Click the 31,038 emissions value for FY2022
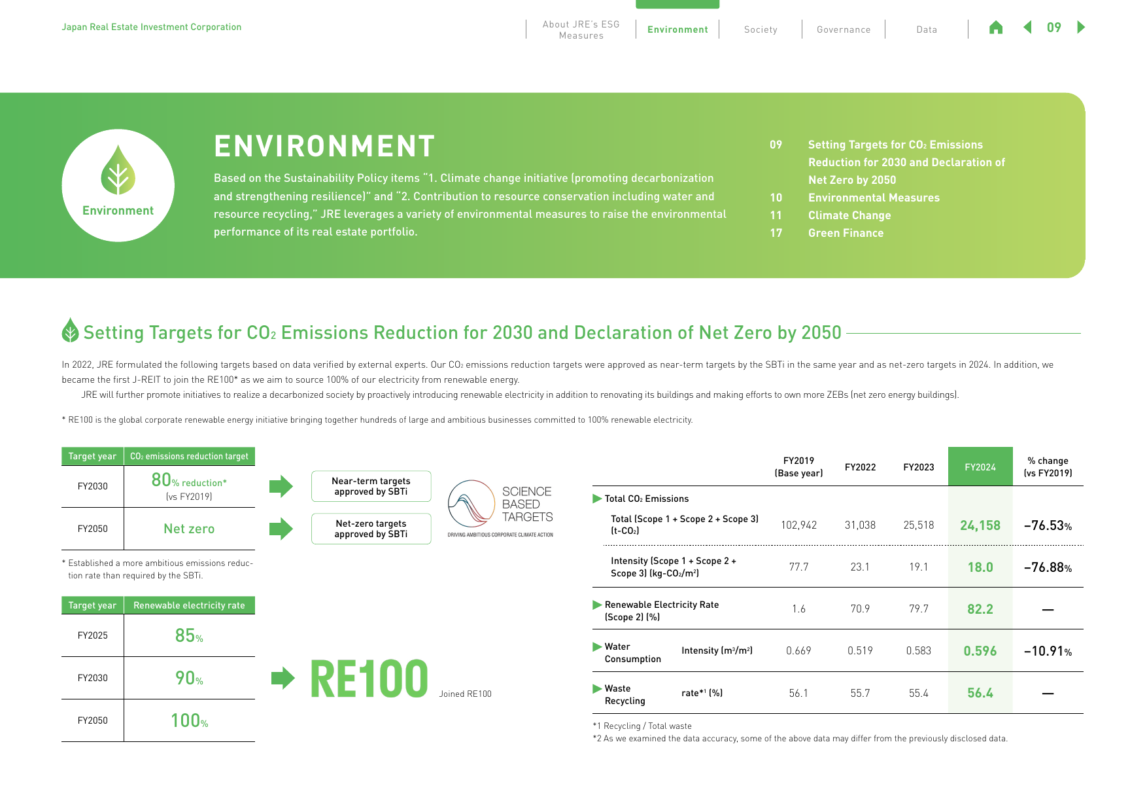 (x=860, y=525)
